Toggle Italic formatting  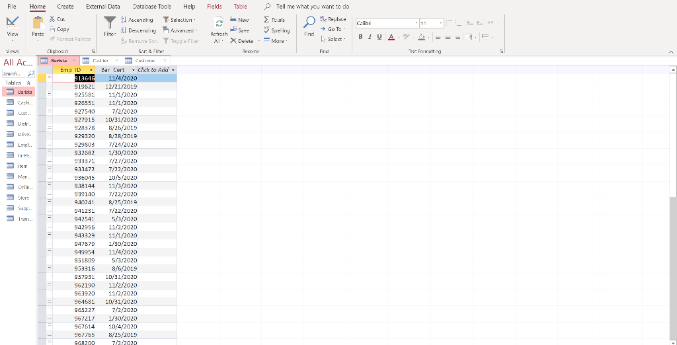[370, 37]
